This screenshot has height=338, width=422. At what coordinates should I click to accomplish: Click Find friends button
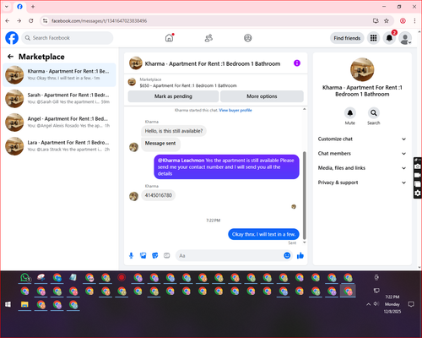pos(347,38)
